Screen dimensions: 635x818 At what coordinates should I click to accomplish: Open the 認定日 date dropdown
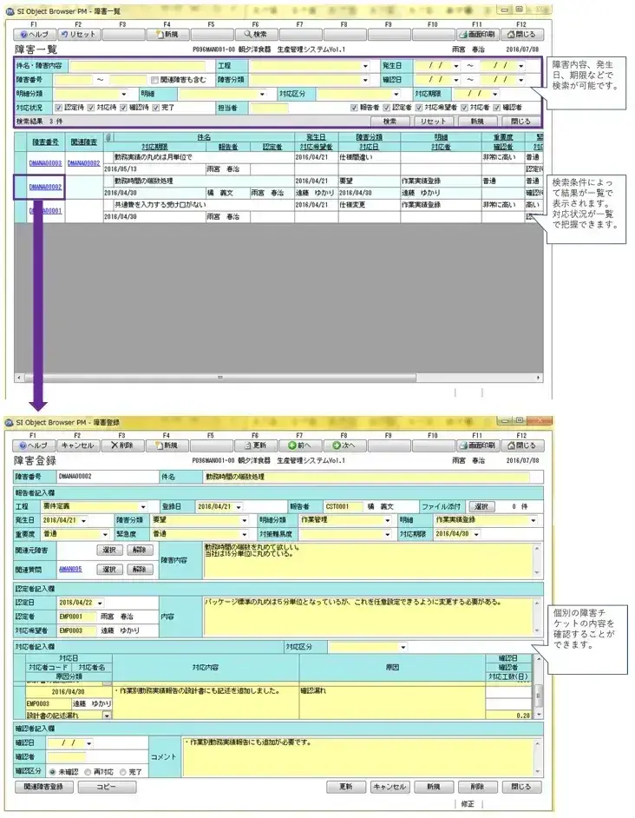[x=100, y=603]
